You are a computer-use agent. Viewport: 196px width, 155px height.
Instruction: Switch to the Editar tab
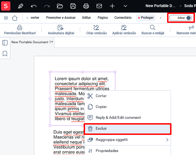tap(86, 18)
